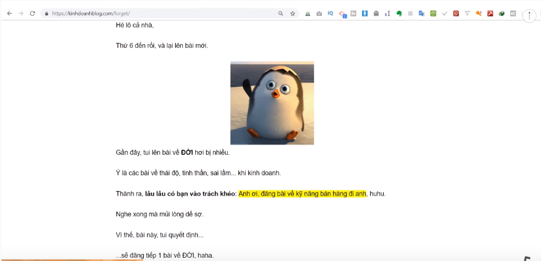541x261 pixels.
Task: Click the green printer extension
Action: tap(433, 13)
